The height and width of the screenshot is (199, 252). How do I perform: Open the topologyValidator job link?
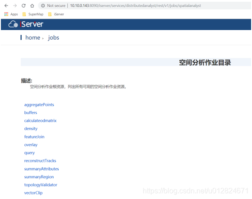click(x=41, y=185)
